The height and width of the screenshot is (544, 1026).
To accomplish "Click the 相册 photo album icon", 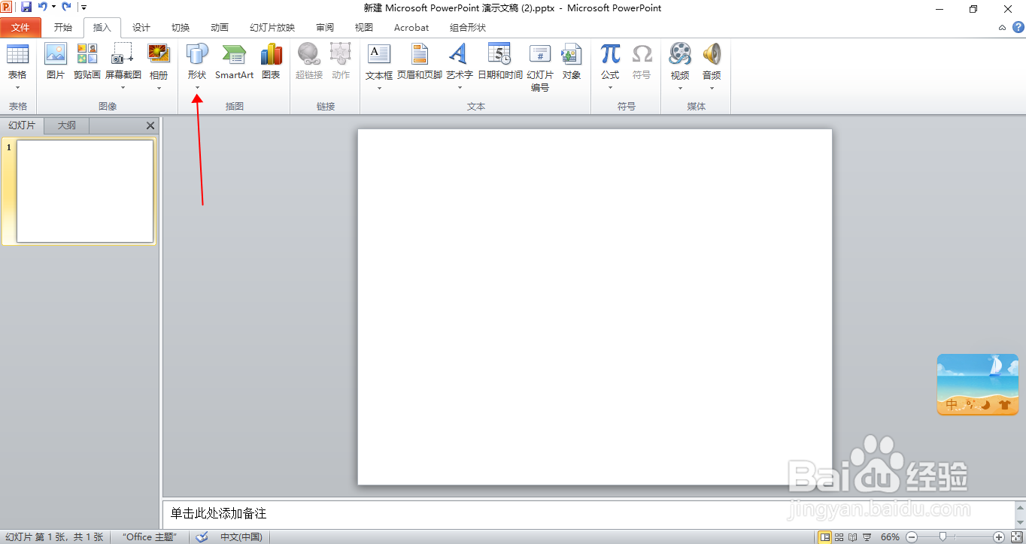I will pos(159,54).
